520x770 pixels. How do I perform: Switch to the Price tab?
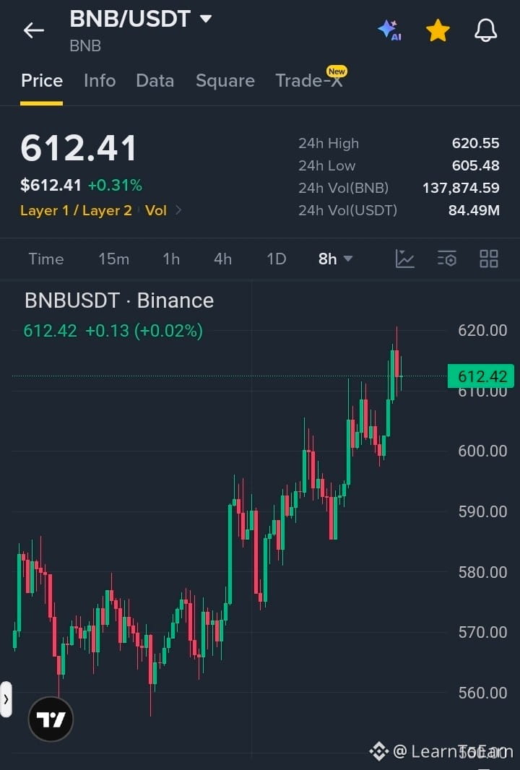tap(42, 80)
